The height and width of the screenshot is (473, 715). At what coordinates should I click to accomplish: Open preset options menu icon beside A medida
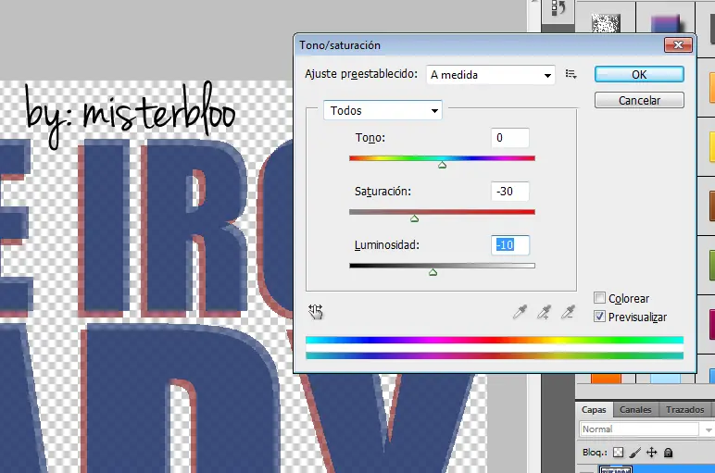571,74
